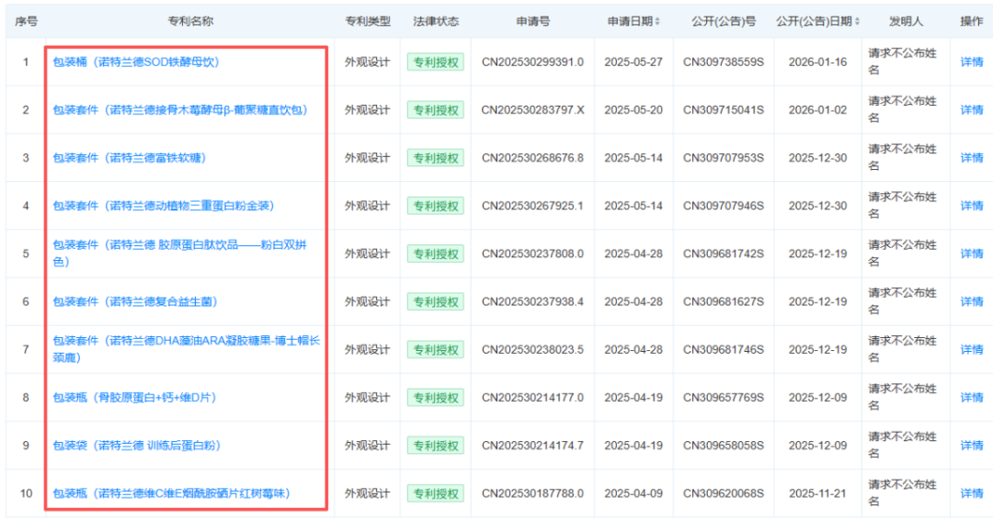
Task: Open patent link 包装套件（诺特兰德DHA藻油ARA凝胶糖果-博士帽长颈鹿）
Action: coord(186,349)
